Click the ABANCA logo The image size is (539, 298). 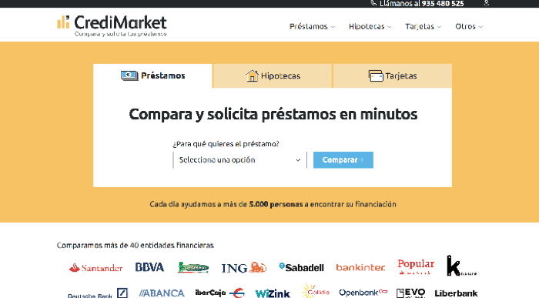[x=162, y=293]
